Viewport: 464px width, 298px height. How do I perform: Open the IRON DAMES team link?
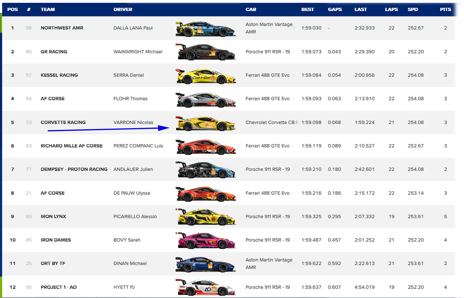click(56, 240)
